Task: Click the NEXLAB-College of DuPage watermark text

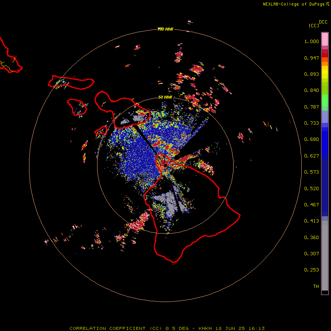Action: pyautogui.click(x=294, y=4)
